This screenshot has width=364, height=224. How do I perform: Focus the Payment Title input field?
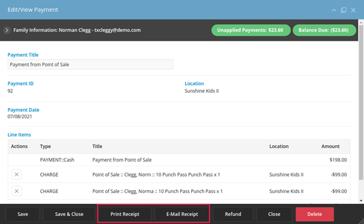click(x=90, y=64)
